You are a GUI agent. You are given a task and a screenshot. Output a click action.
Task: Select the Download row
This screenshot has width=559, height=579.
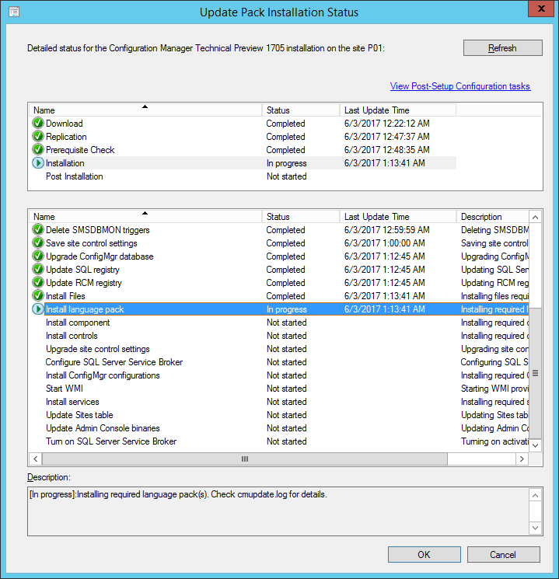pos(244,124)
